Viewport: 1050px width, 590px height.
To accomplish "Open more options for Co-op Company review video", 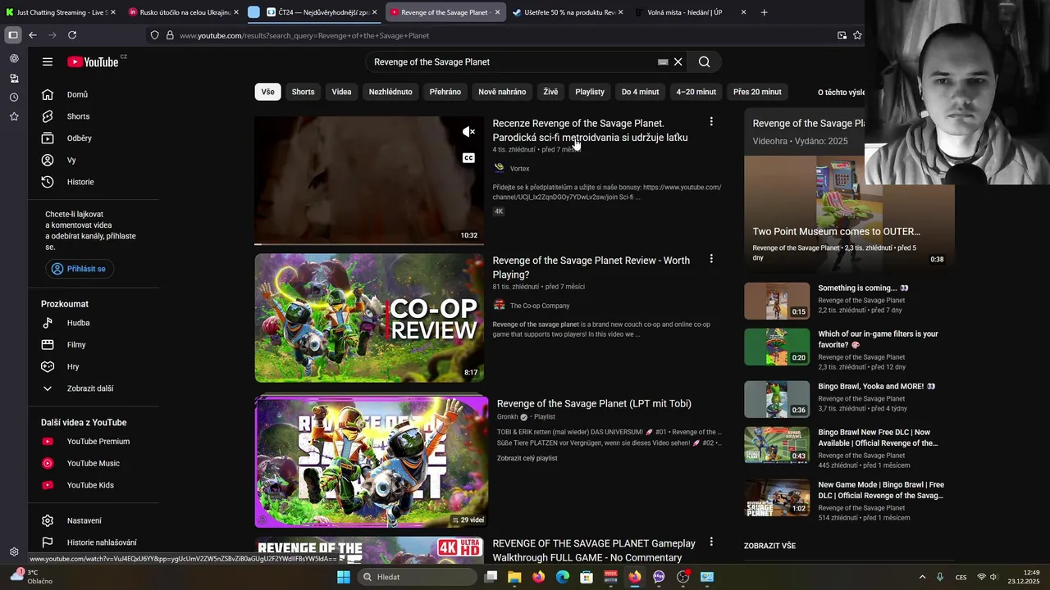I will pos(711,259).
